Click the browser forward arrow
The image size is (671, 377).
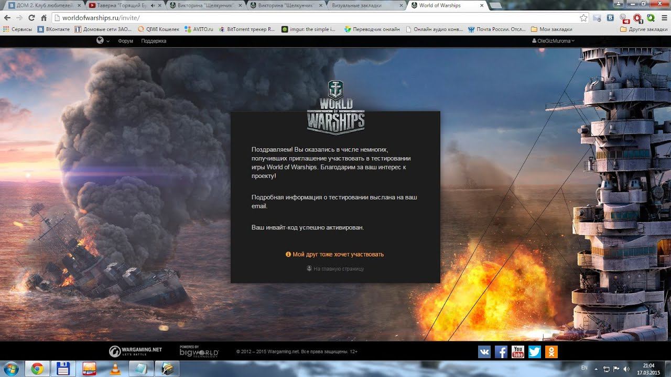(x=20, y=18)
